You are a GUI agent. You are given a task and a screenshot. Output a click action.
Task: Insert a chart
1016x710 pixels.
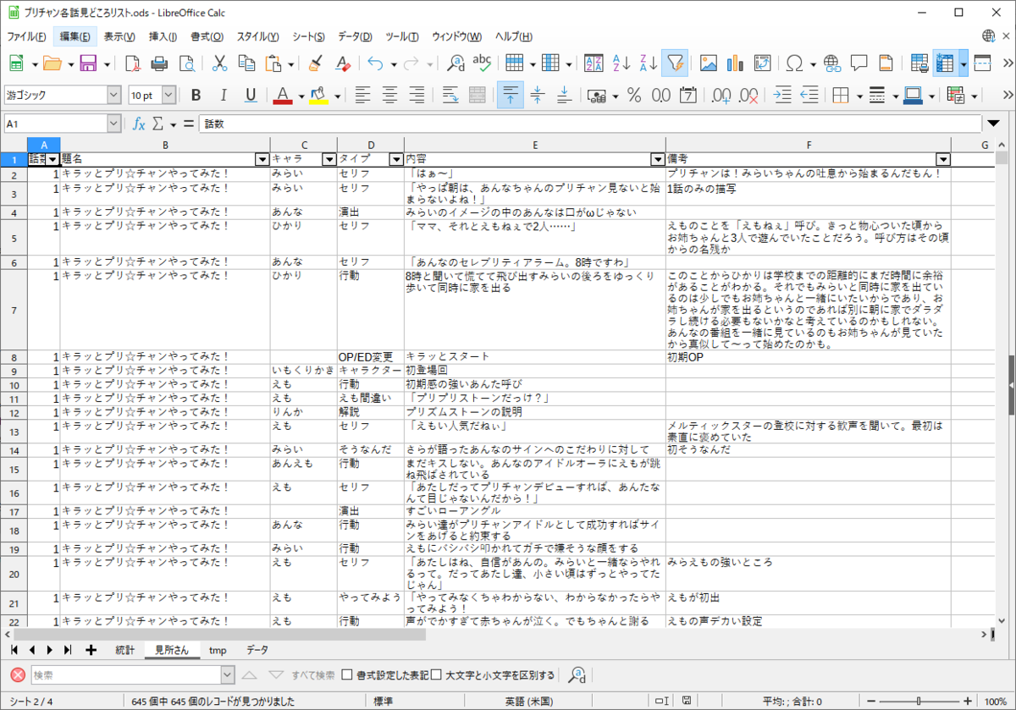click(736, 63)
